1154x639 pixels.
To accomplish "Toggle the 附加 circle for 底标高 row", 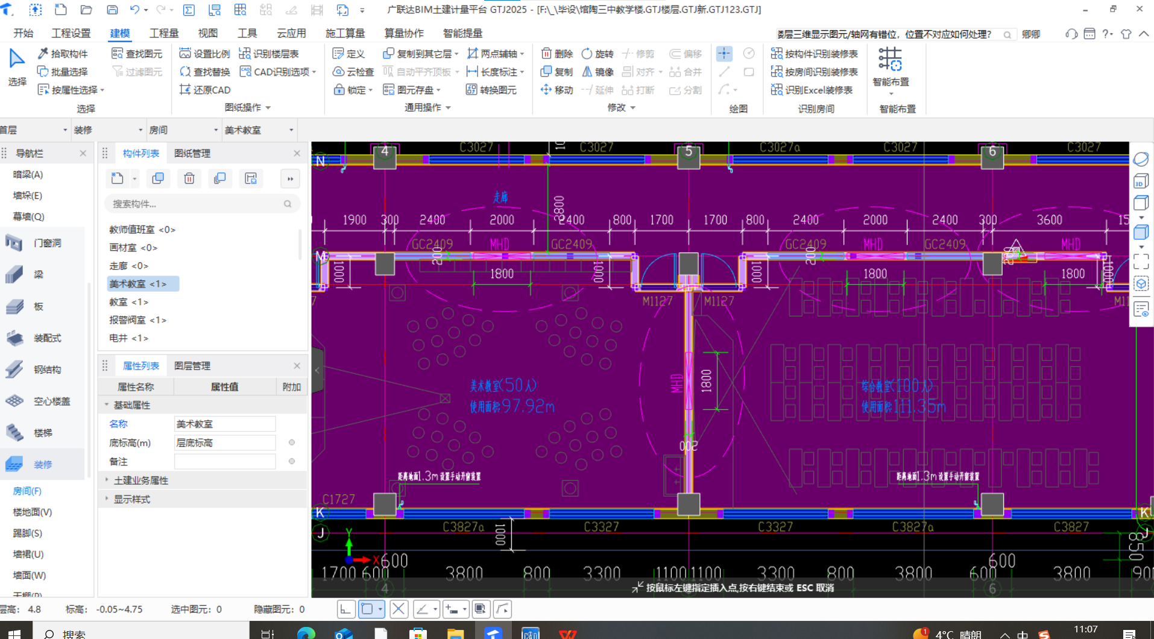I will [292, 442].
